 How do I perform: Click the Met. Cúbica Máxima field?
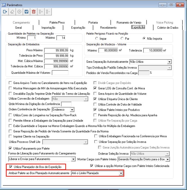56,61
